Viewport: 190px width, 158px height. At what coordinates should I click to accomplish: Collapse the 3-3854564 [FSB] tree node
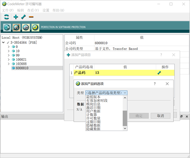3,42
